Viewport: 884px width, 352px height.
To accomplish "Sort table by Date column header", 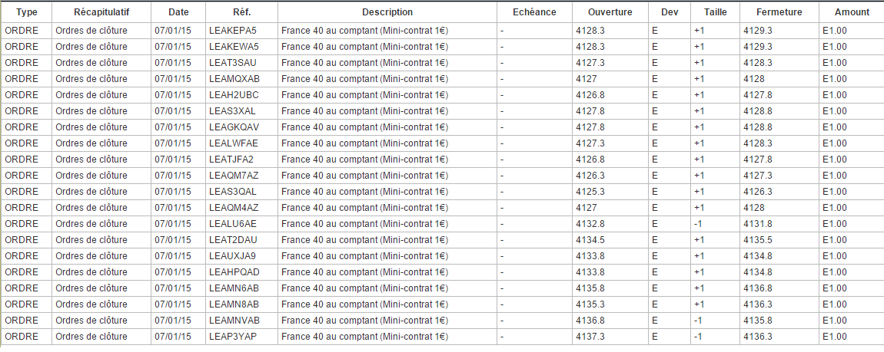I will pyautogui.click(x=178, y=12).
